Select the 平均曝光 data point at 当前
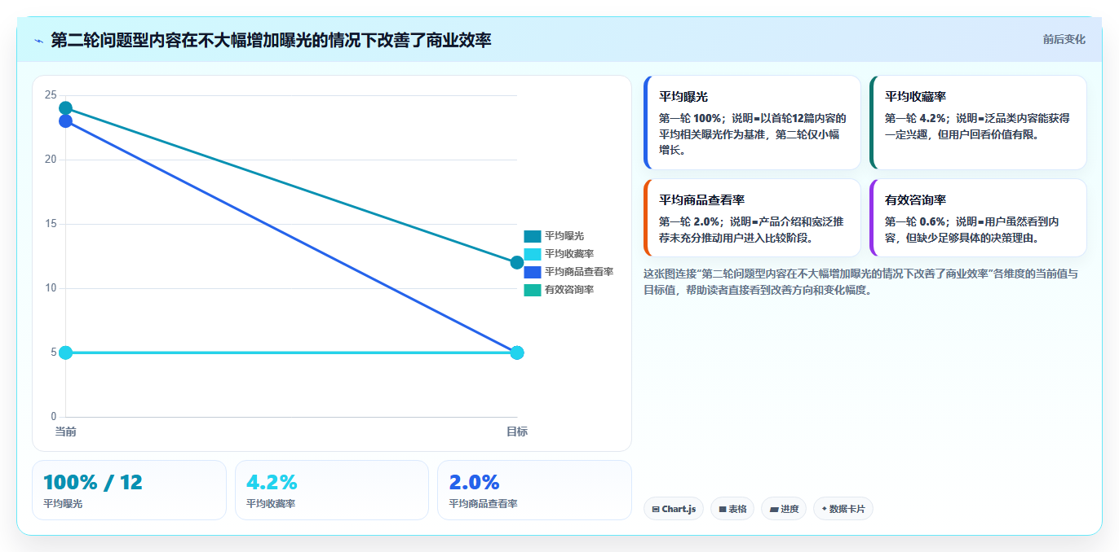The width and height of the screenshot is (1119, 552). click(65, 108)
